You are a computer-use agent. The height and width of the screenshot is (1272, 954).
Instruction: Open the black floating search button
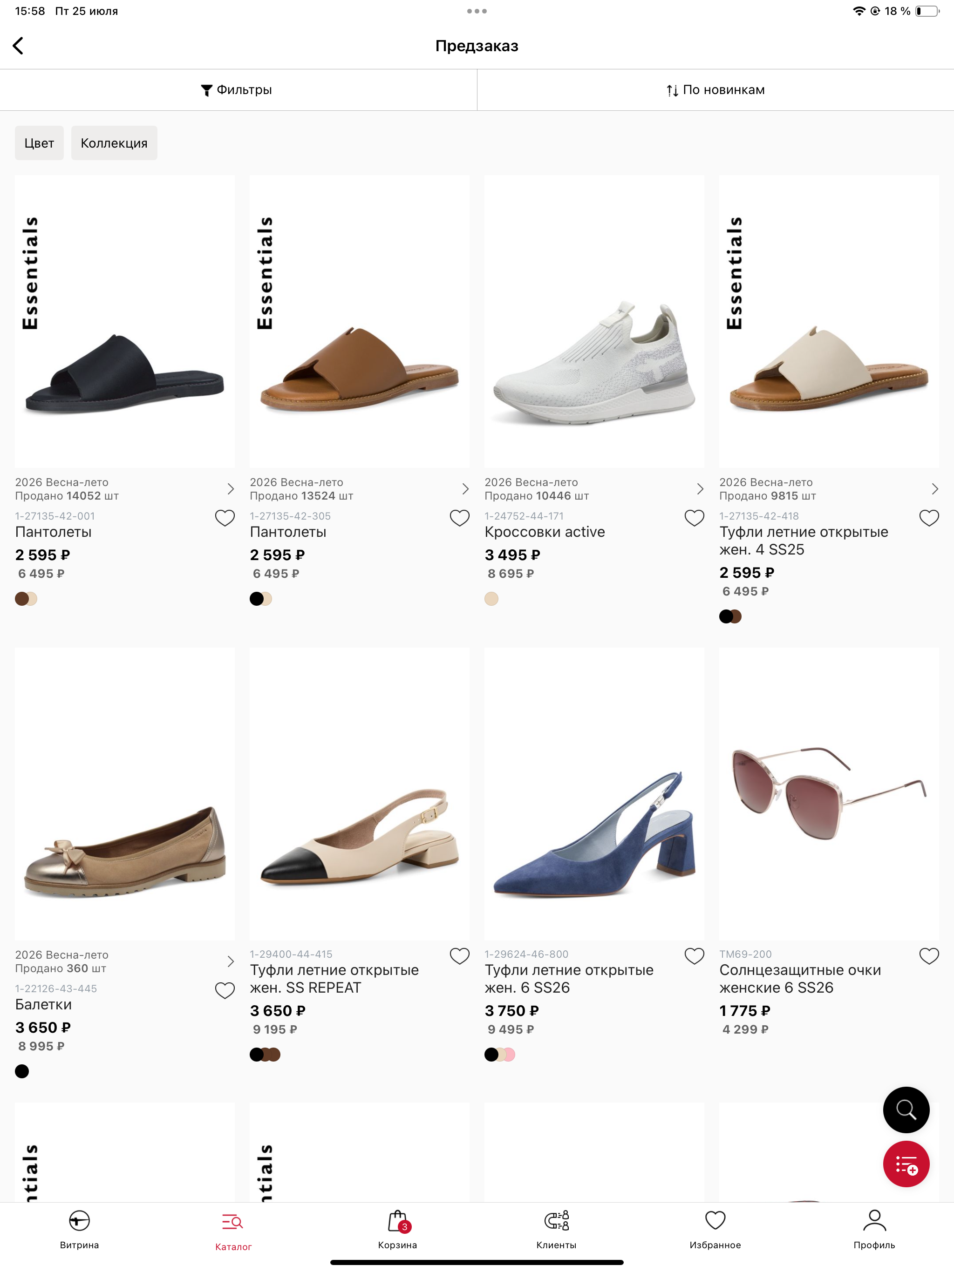coord(906,1109)
